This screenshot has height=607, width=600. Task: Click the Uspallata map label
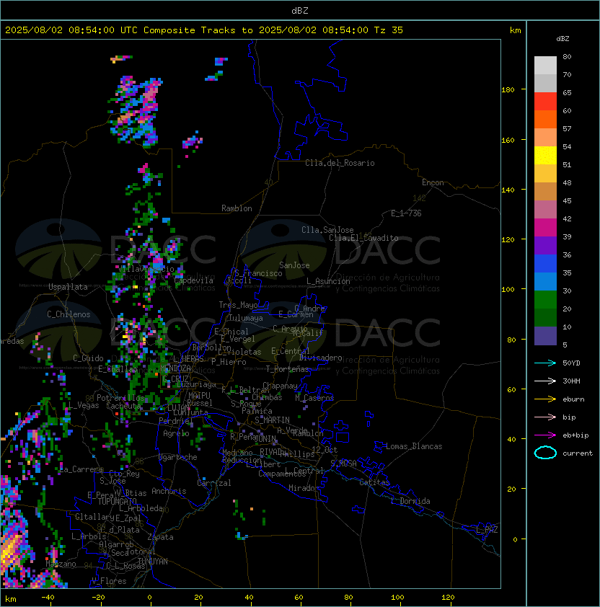coord(68,287)
